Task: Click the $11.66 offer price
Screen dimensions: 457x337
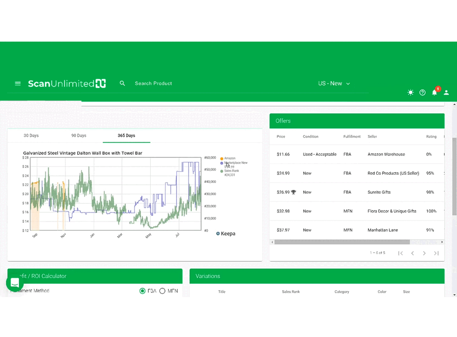Action: click(x=283, y=154)
